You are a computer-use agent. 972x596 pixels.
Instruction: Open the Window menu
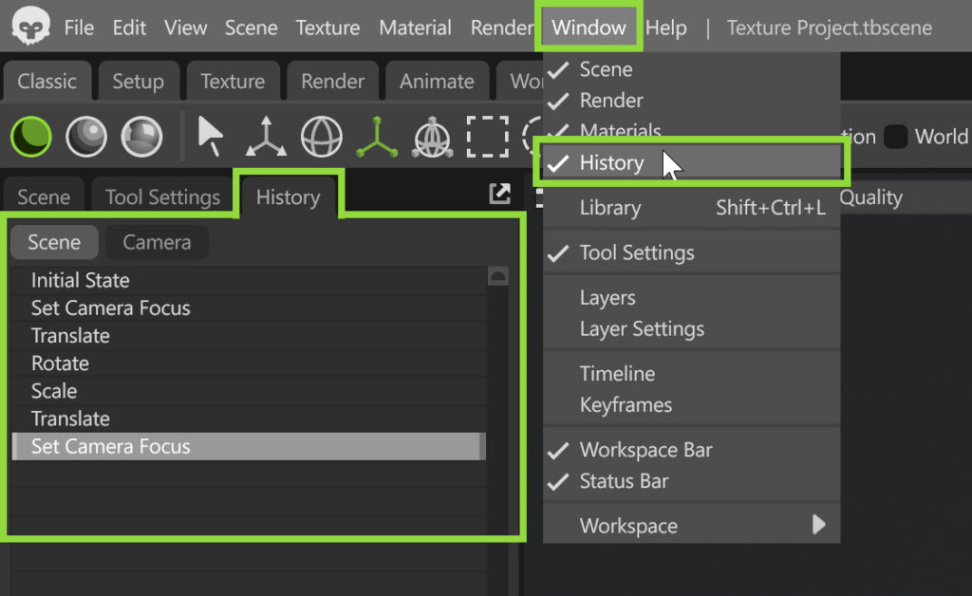click(x=589, y=28)
